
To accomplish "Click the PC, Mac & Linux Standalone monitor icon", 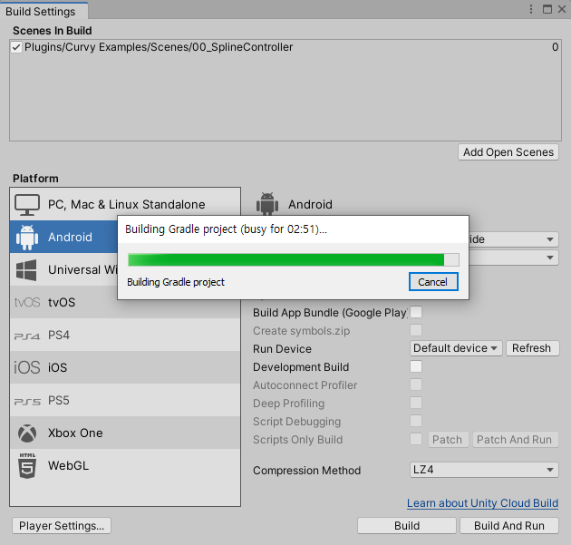I will point(27,205).
